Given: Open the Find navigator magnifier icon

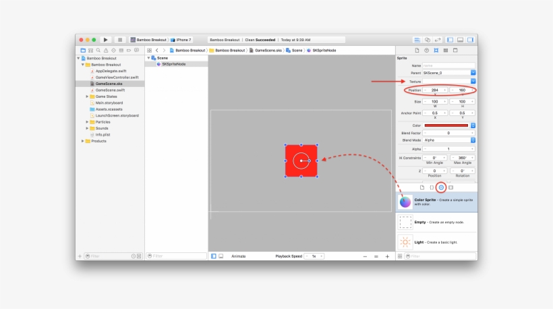Looking at the screenshot, I should (98, 50).
